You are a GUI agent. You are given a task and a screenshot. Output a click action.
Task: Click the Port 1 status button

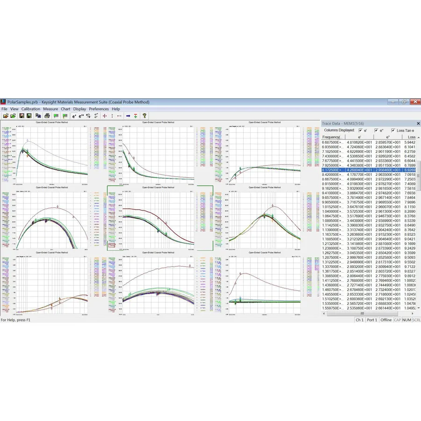(372, 320)
